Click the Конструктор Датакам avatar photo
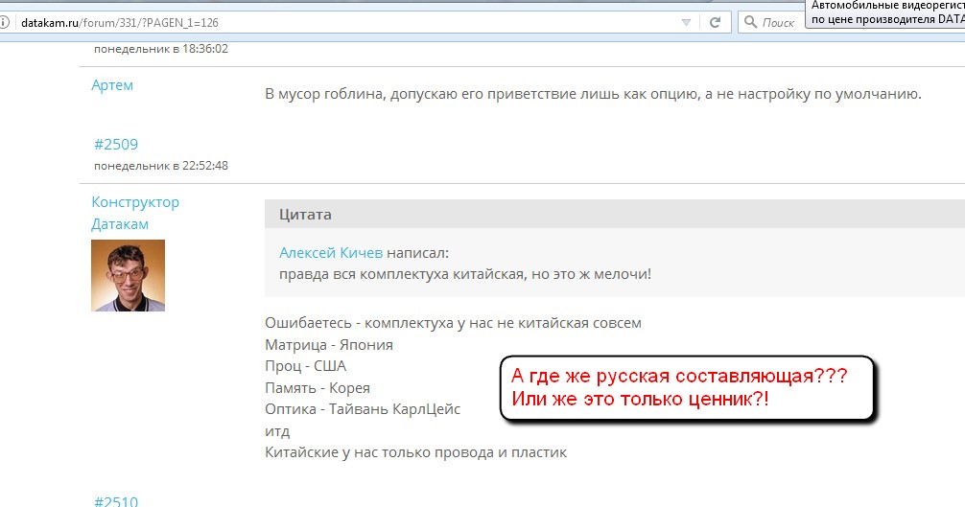Viewport: 965px width, 507px height. click(x=128, y=275)
